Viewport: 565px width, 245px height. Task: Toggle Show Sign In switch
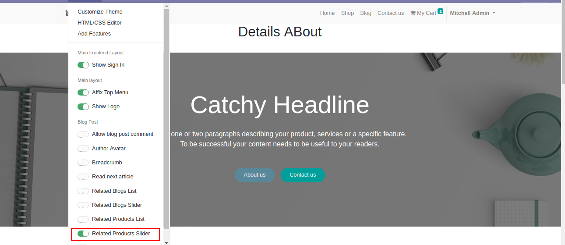tap(83, 65)
